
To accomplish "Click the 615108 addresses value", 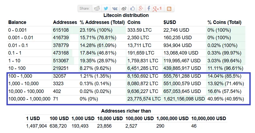I will pyautogui.click(x=61, y=30).
